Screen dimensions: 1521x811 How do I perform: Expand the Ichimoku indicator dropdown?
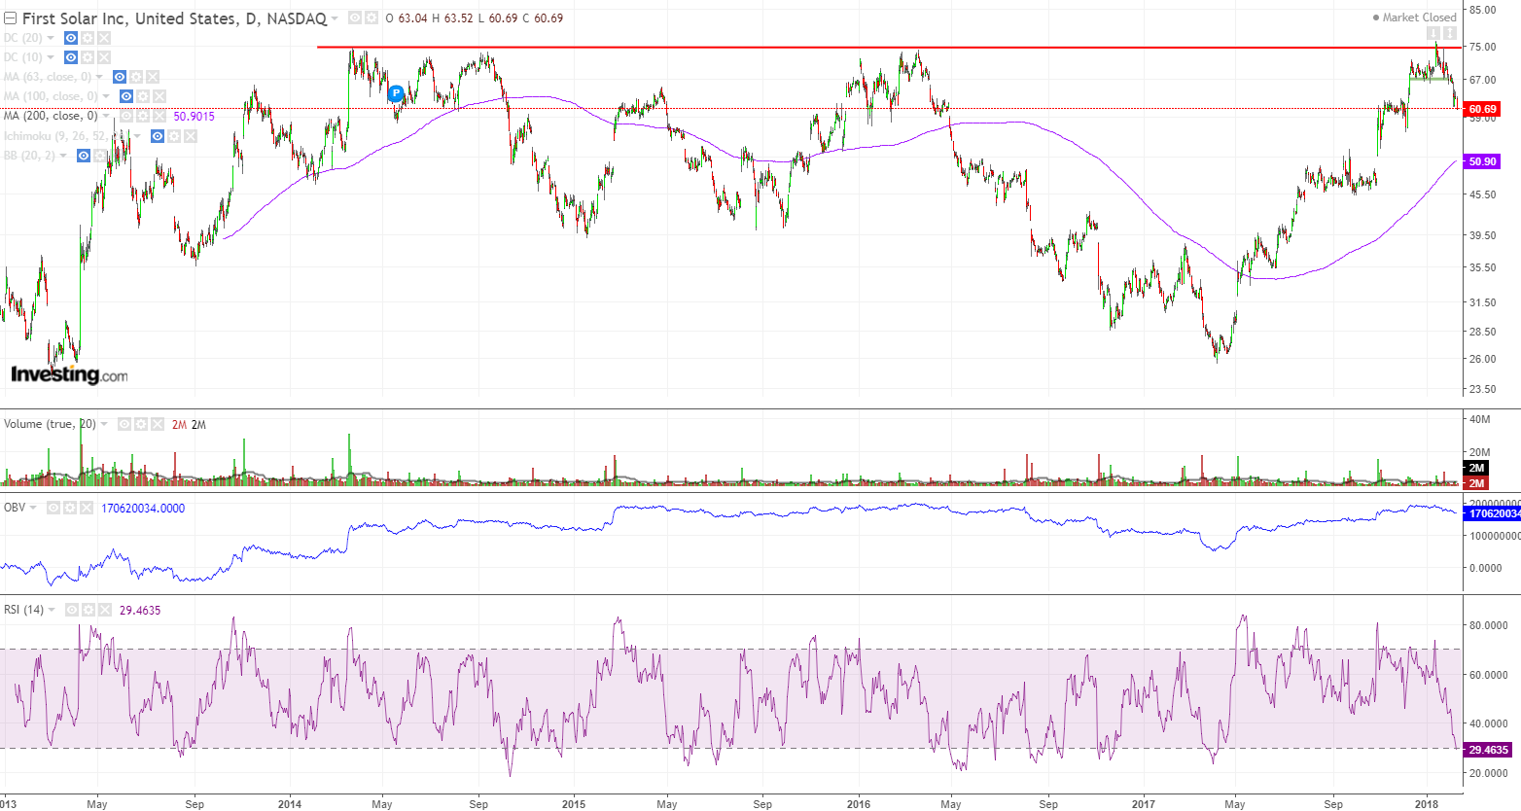pyautogui.click(x=137, y=136)
